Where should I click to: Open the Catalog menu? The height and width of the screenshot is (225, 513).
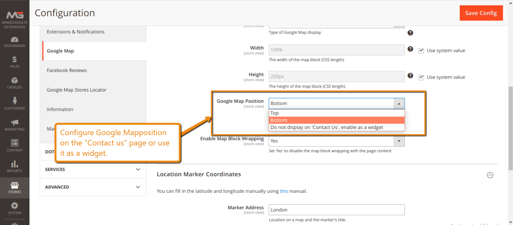point(15,83)
